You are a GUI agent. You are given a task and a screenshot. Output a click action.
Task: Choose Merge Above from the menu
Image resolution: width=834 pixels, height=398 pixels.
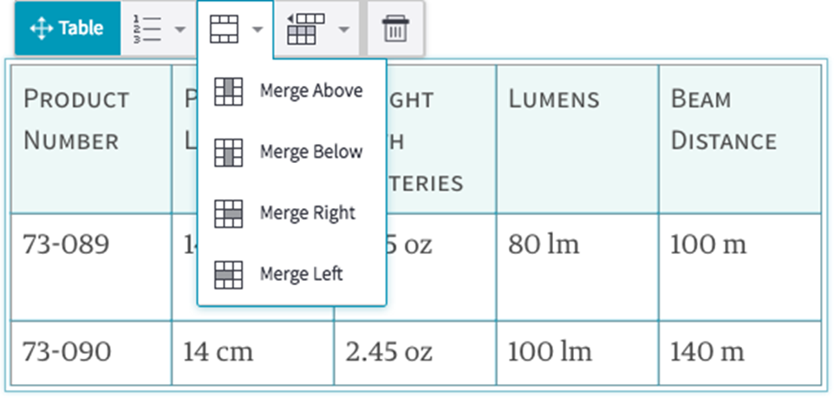tap(310, 91)
